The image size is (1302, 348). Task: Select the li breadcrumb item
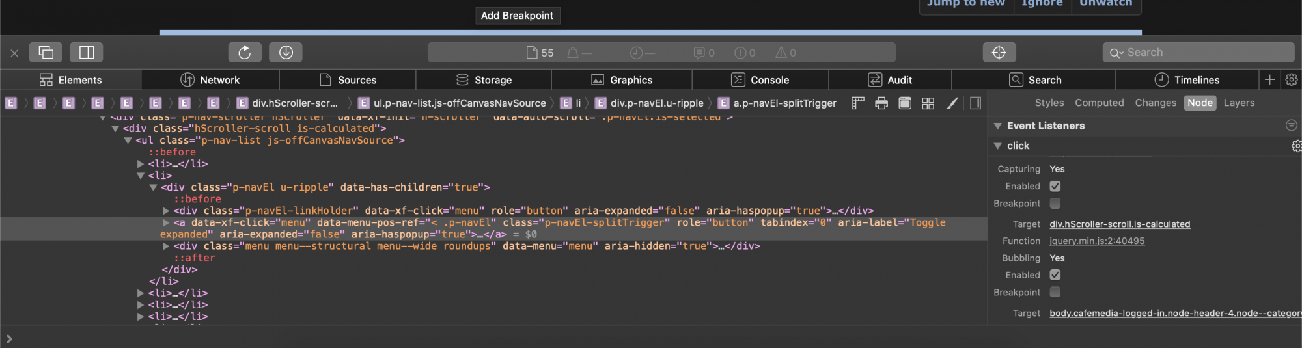tap(572, 103)
